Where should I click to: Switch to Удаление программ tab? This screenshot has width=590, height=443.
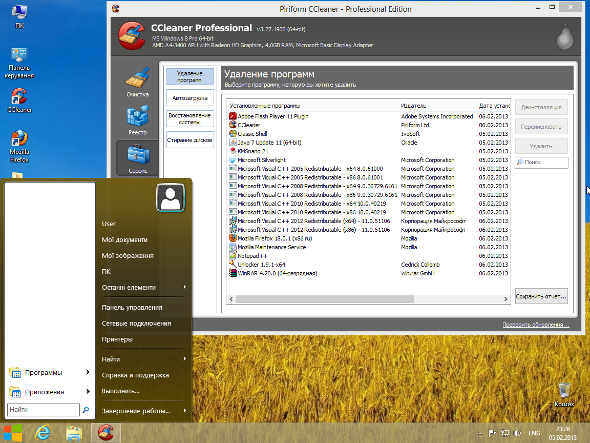click(x=190, y=77)
